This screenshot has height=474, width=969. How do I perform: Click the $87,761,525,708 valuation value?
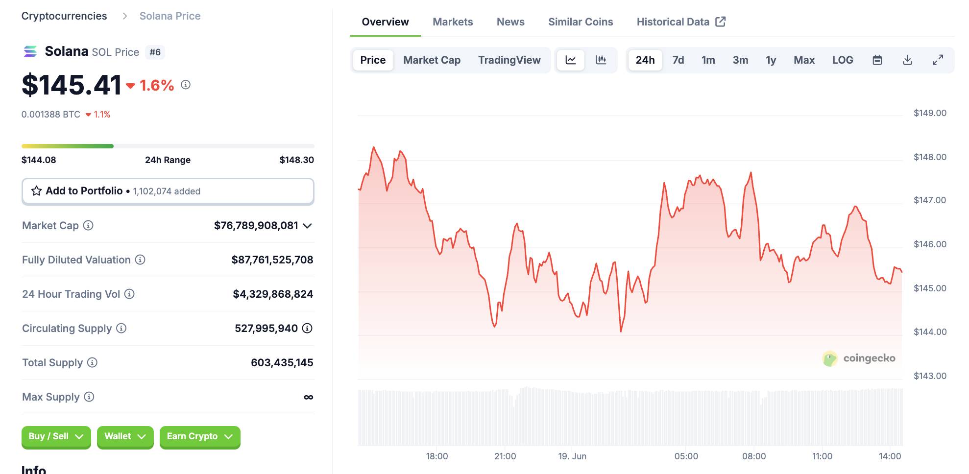coord(272,260)
